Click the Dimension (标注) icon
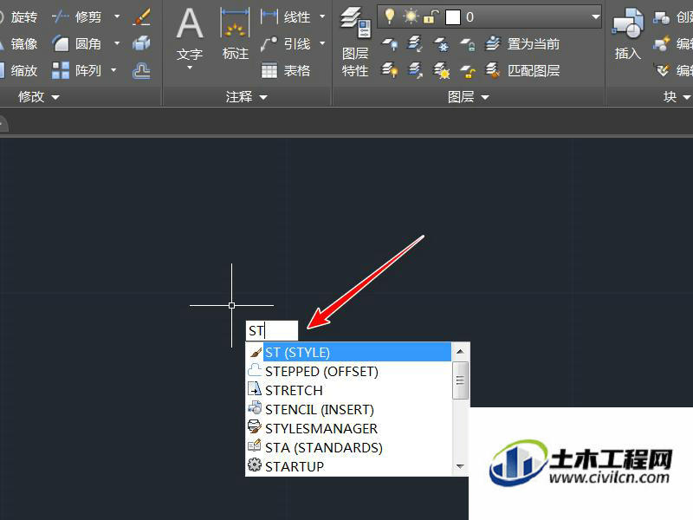The height and width of the screenshot is (520, 693). [235, 24]
